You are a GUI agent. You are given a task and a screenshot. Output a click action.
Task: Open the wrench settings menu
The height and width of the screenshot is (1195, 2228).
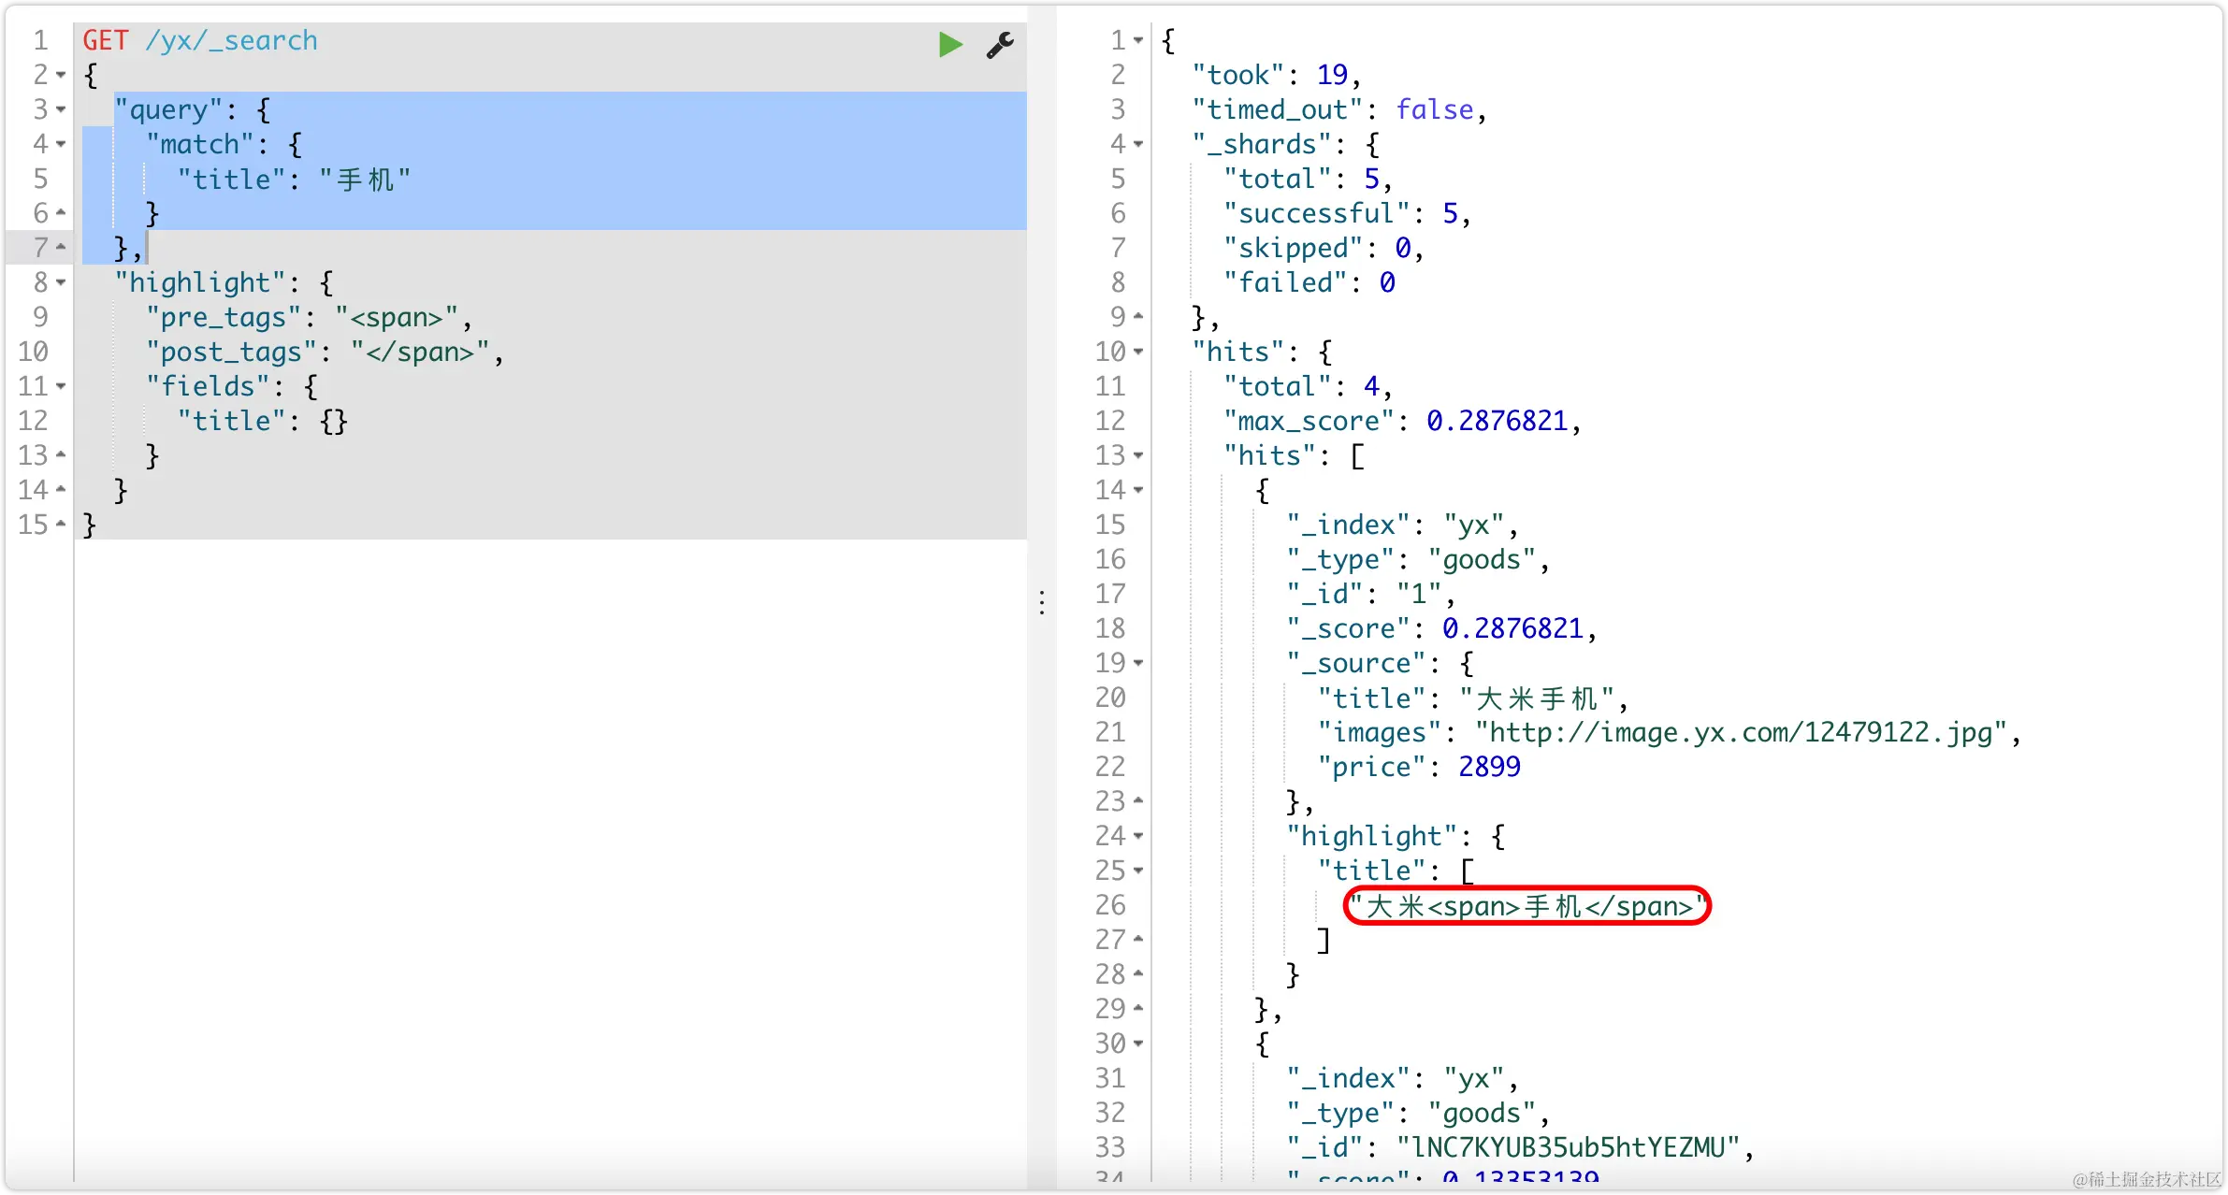point(1000,44)
